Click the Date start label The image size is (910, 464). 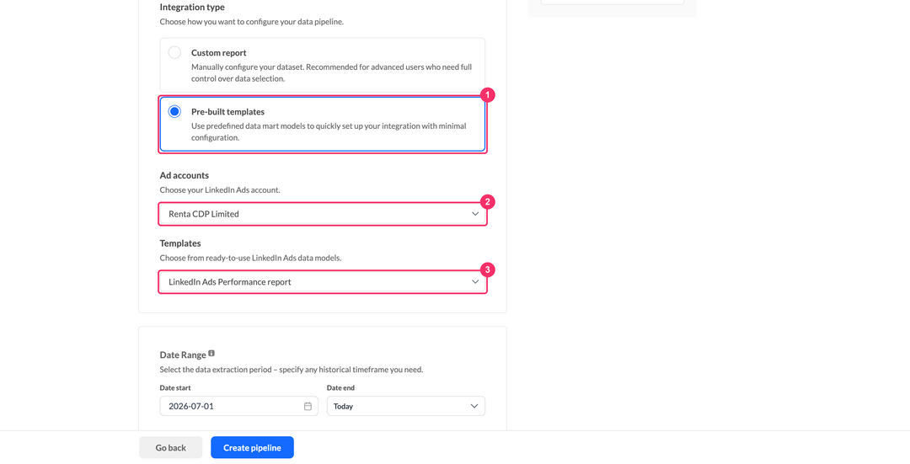(175, 387)
